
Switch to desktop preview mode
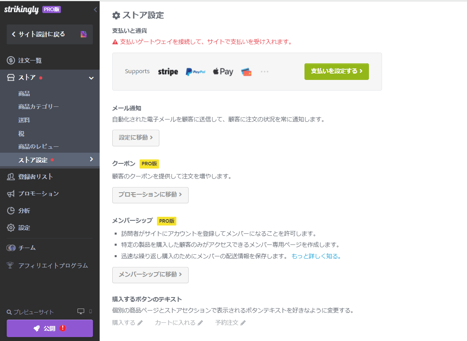[x=81, y=311]
